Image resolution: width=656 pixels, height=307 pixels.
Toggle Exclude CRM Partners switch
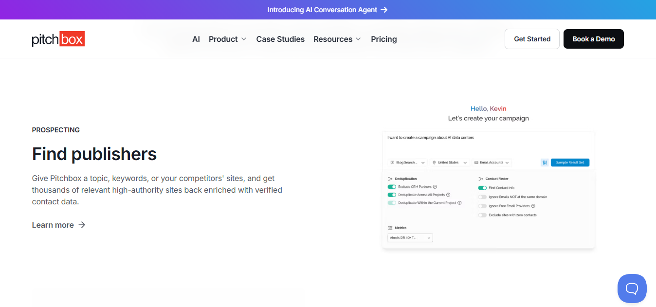[x=392, y=187]
